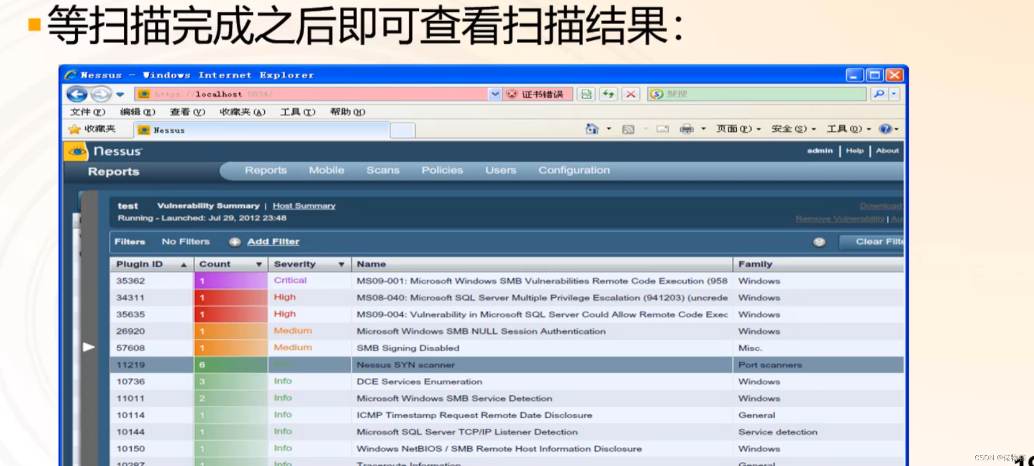Switch to the Policies navigation tab
The height and width of the screenshot is (466, 1034).
[442, 170]
